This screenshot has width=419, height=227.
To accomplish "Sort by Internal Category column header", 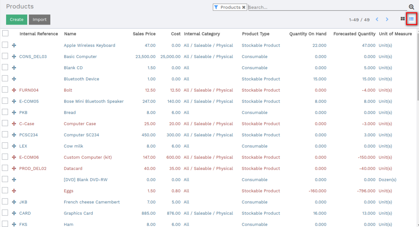I will click(202, 34).
